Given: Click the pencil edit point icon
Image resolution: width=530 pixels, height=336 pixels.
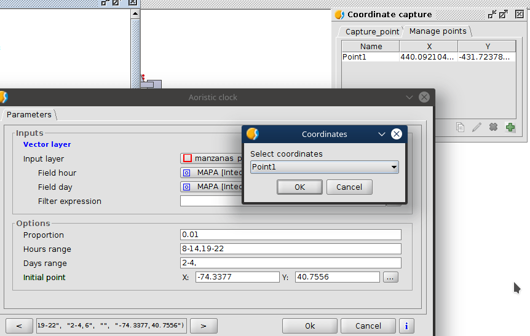Looking at the screenshot, I should [477, 127].
